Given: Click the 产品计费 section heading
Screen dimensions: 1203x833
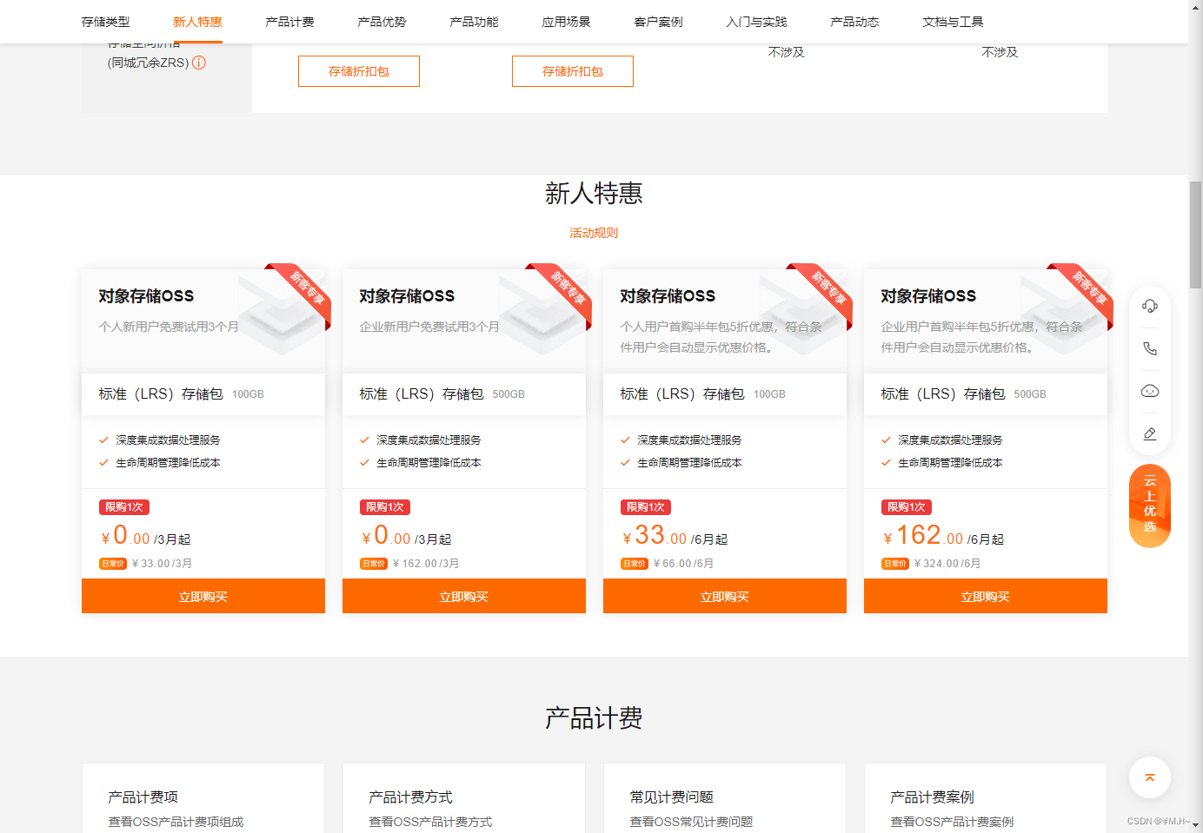Looking at the screenshot, I should (594, 718).
